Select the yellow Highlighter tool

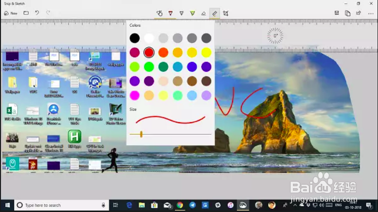(x=192, y=13)
